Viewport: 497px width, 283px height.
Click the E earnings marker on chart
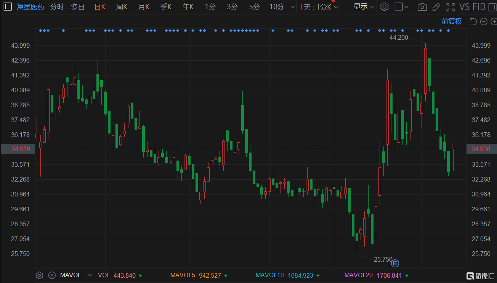396,263
